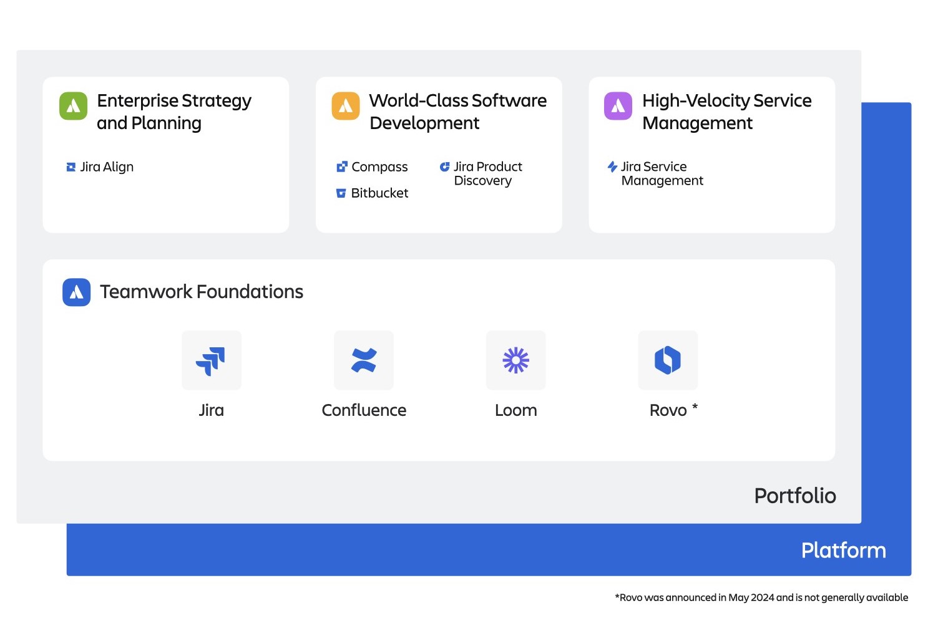Open the Jira Align text link

(107, 167)
